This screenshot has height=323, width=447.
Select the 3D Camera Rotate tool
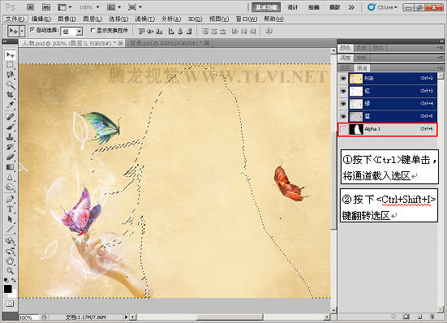pyautogui.click(x=11, y=251)
